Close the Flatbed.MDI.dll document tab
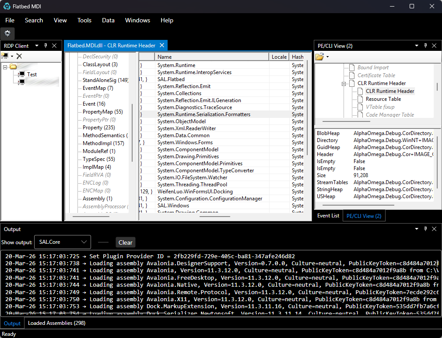Screen dimensions: 442x338 (x=161, y=45)
